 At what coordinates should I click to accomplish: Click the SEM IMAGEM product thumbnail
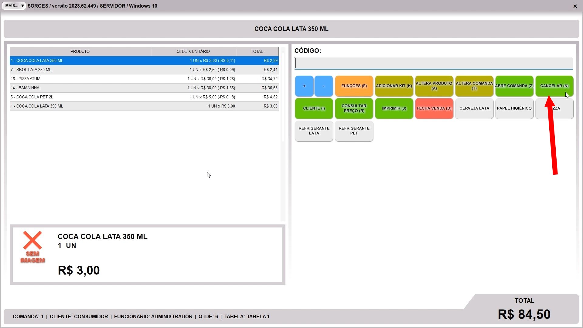click(x=32, y=247)
